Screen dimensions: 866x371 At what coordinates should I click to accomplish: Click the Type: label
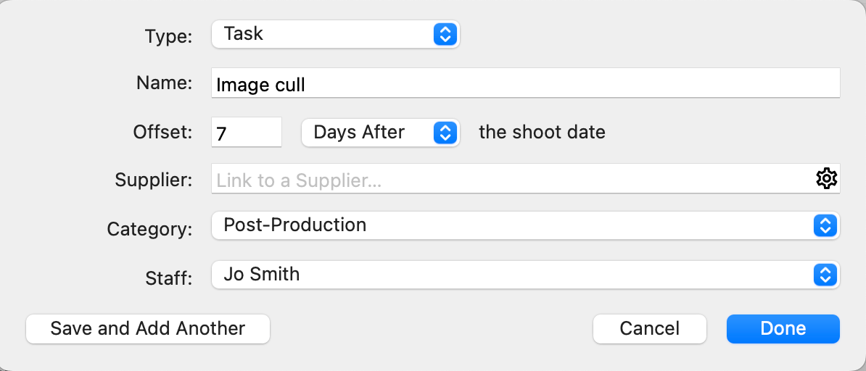pos(168,36)
